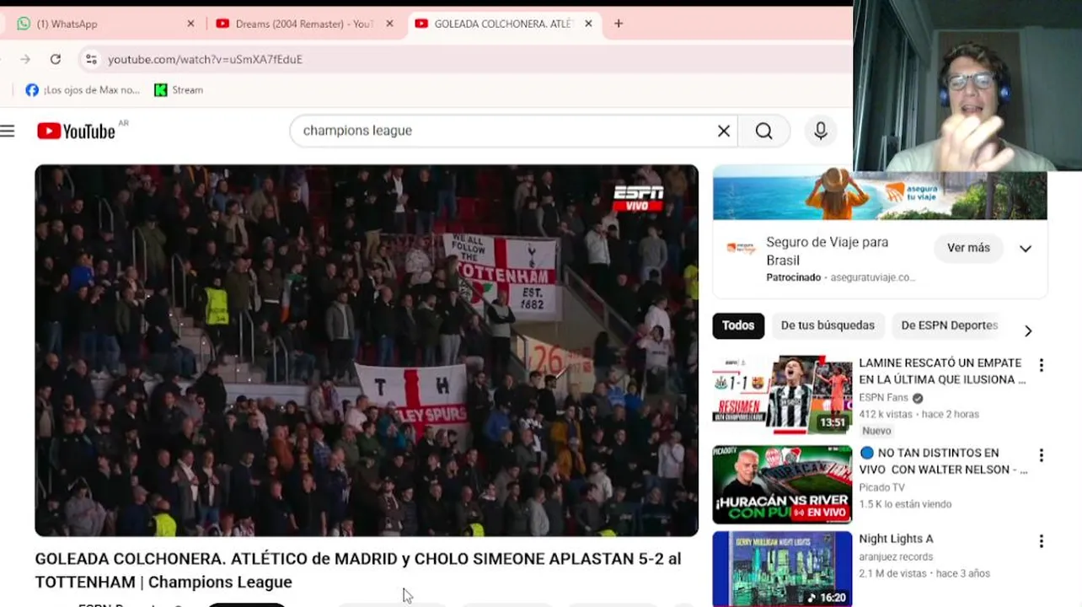Screen dimensions: 1082x607
Task: Select the De tus búsquedas chip
Action: pyautogui.click(x=828, y=325)
